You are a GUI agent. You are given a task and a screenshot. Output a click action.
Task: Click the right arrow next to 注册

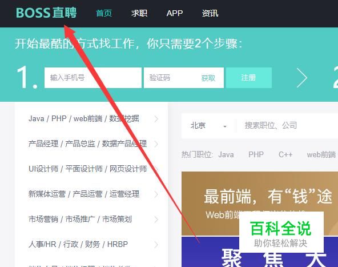point(302,78)
